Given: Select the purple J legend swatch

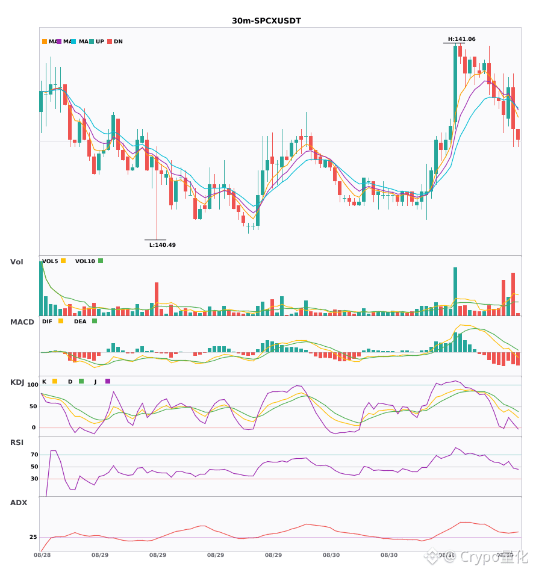Looking at the screenshot, I should (108, 381).
